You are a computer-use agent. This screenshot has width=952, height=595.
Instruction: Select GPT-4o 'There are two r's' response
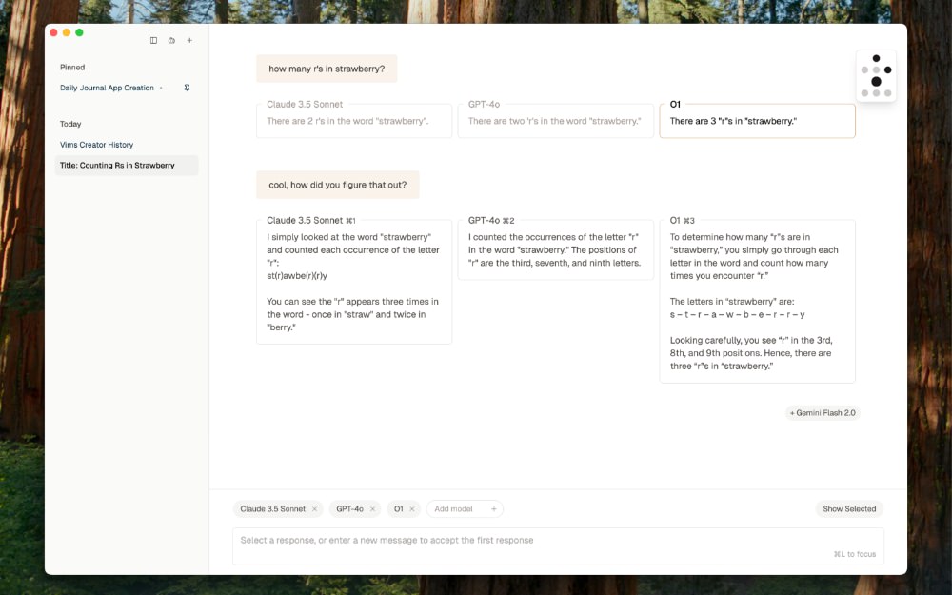[x=556, y=121]
